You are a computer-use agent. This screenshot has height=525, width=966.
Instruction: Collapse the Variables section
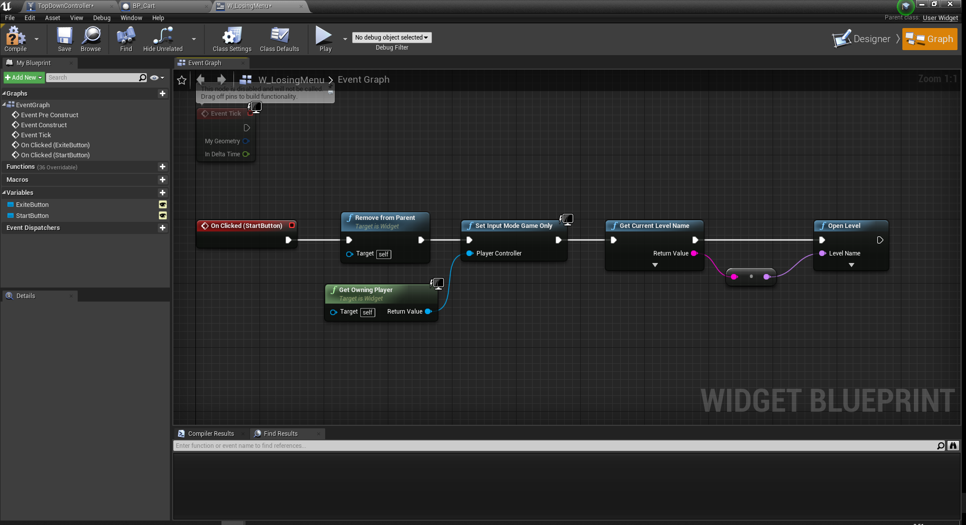click(x=4, y=193)
